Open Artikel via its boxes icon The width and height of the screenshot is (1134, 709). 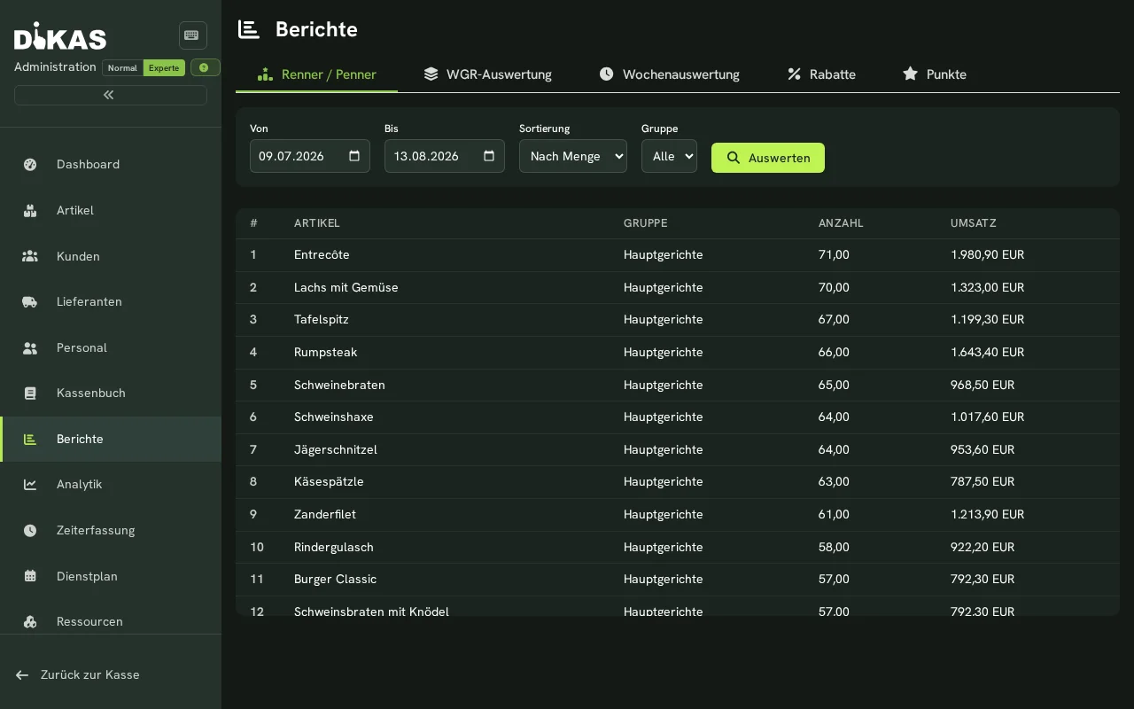(30, 210)
